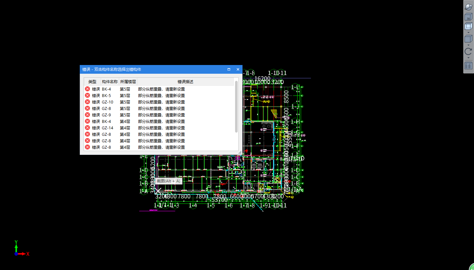Click red error icon in BK-4 第5层 row
Viewport: 474px width, 270px height.
(87, 89)
